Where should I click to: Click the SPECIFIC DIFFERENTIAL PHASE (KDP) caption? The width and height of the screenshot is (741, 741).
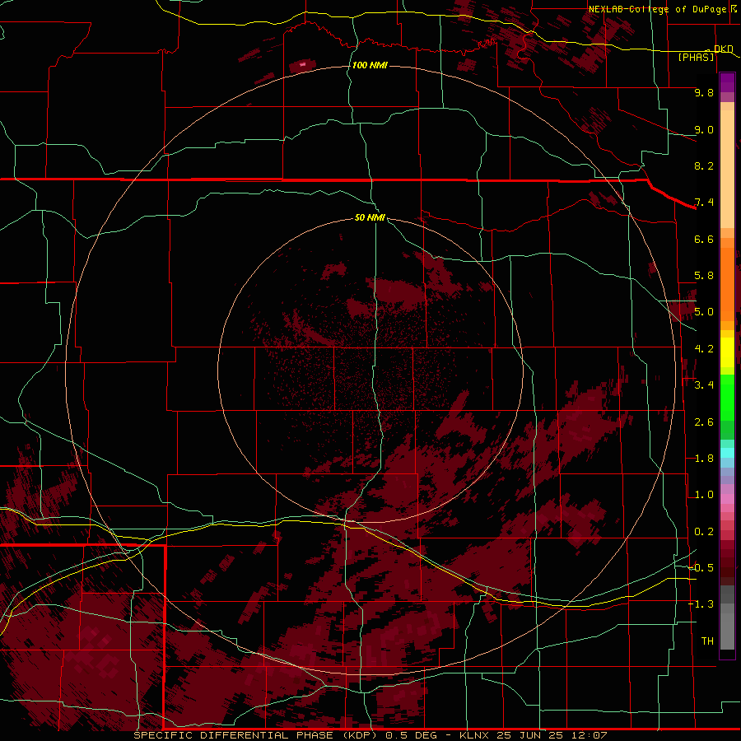point(258,735)
